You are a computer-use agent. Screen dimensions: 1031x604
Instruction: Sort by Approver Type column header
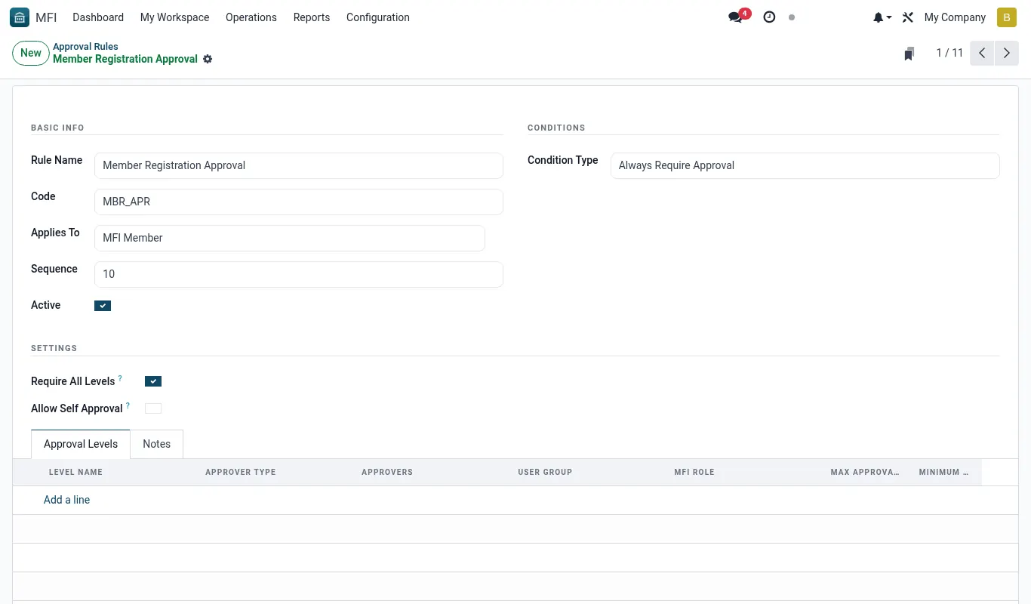[241, 472]
